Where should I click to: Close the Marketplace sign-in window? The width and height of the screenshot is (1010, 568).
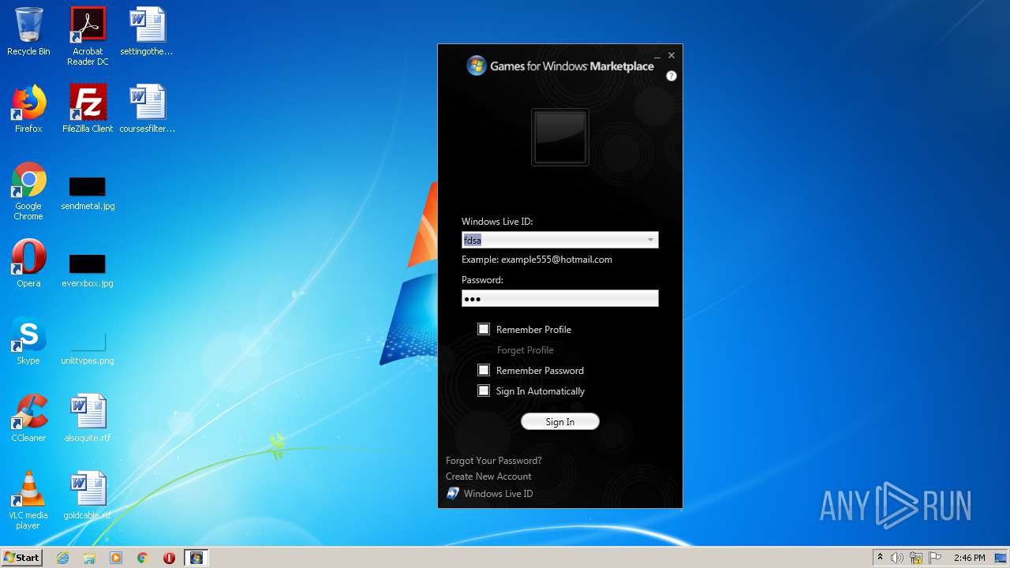(x=671, y=55)
